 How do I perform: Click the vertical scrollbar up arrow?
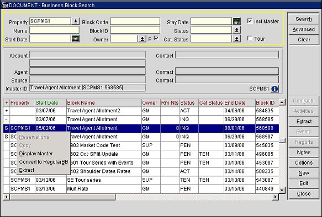(x=282, y=102)
